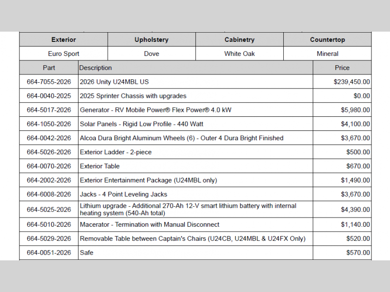Viewport: 390px width, 292px height.
Task: Click the Price column header
Action: tap(342, 68)
